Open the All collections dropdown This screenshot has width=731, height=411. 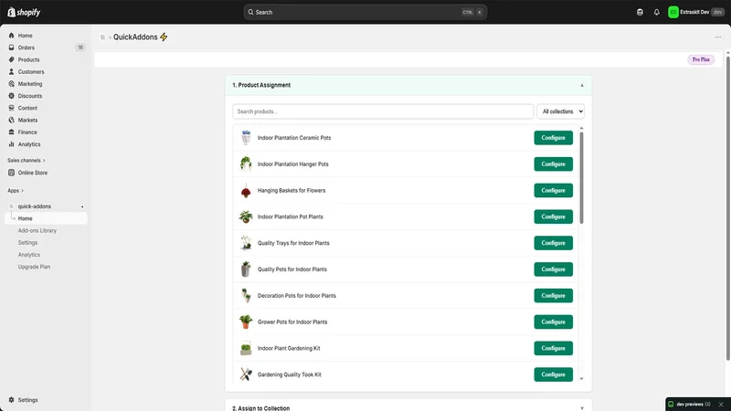(x=560, y=111)
